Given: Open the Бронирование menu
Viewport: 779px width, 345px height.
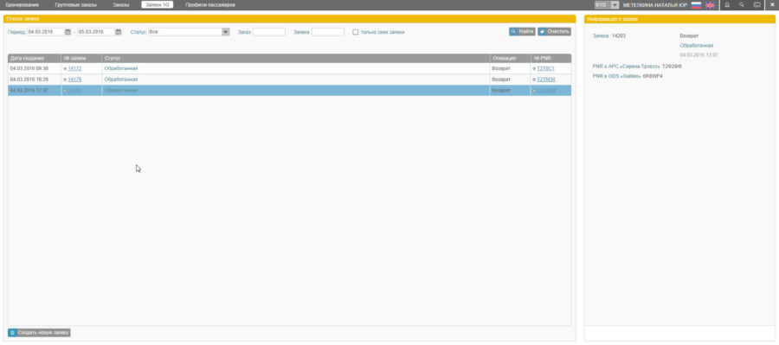Looking at the screenshot, I should click(x=22, y=4).
